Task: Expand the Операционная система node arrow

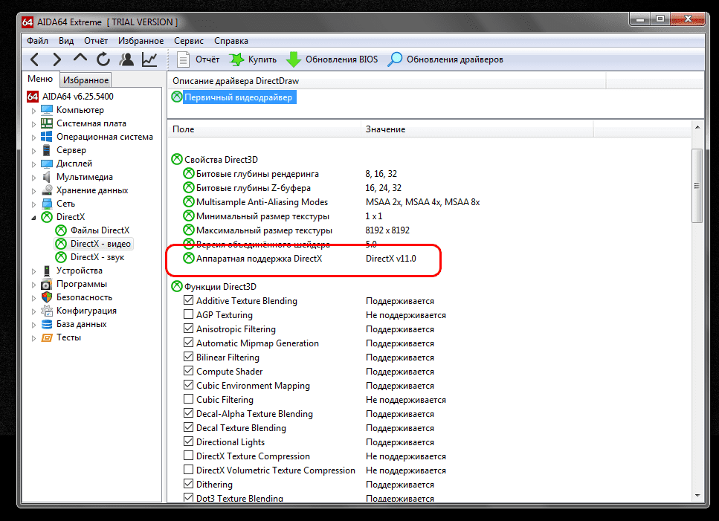Action: [33, 137]
